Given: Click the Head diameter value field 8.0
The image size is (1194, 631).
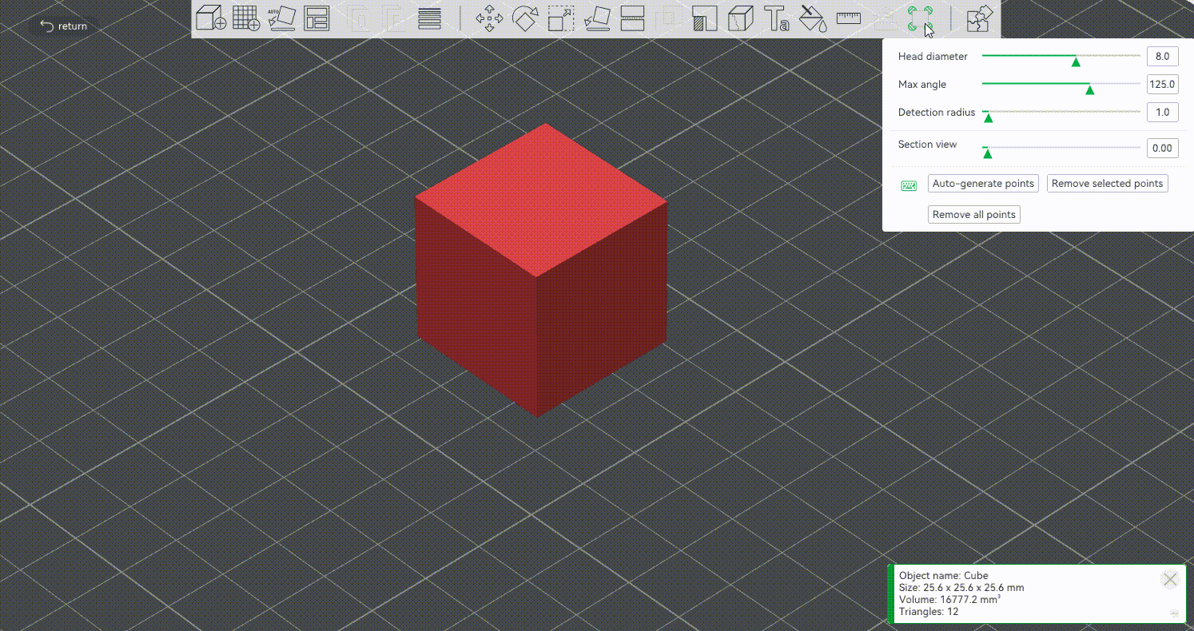Looking at the screenshot, I should [1162, 57].
